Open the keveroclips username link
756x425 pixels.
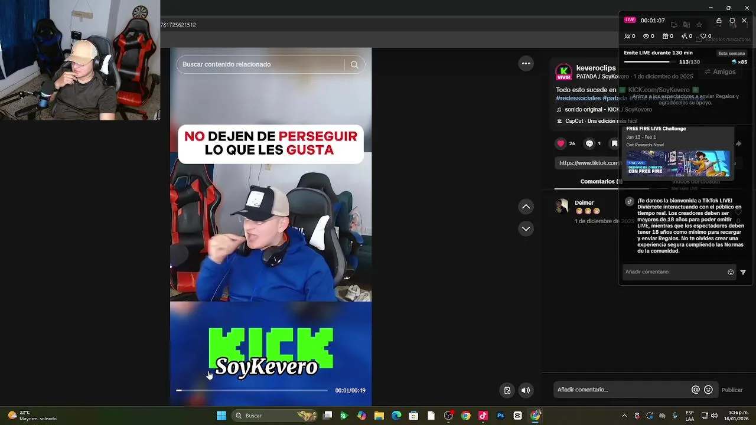596,68
